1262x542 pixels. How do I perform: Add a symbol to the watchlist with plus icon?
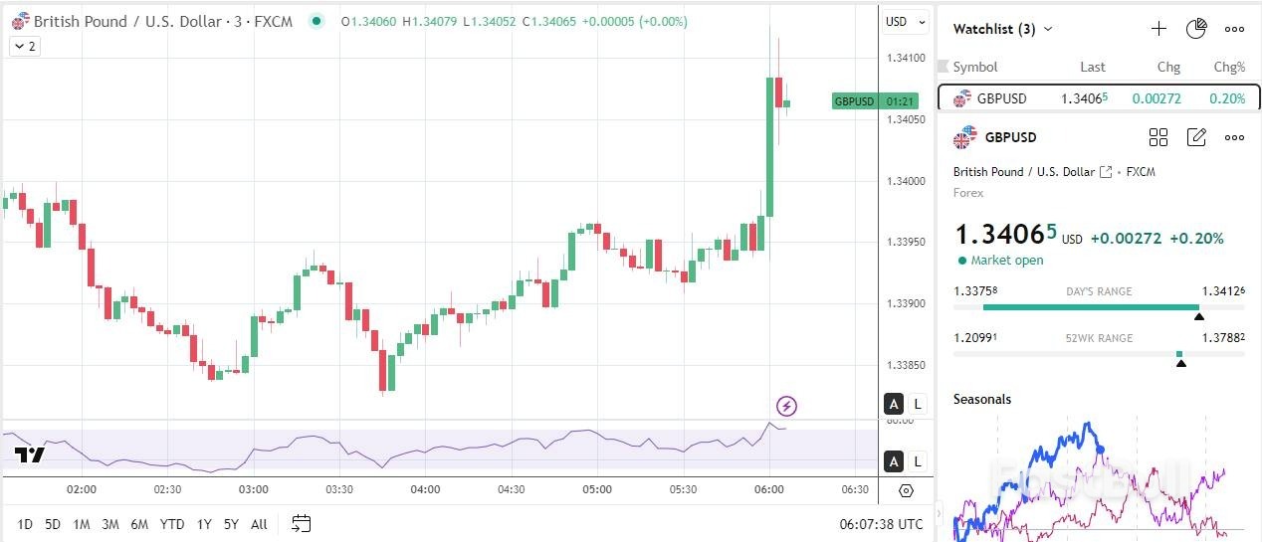pyautogui.click(x=1158, y=29)
